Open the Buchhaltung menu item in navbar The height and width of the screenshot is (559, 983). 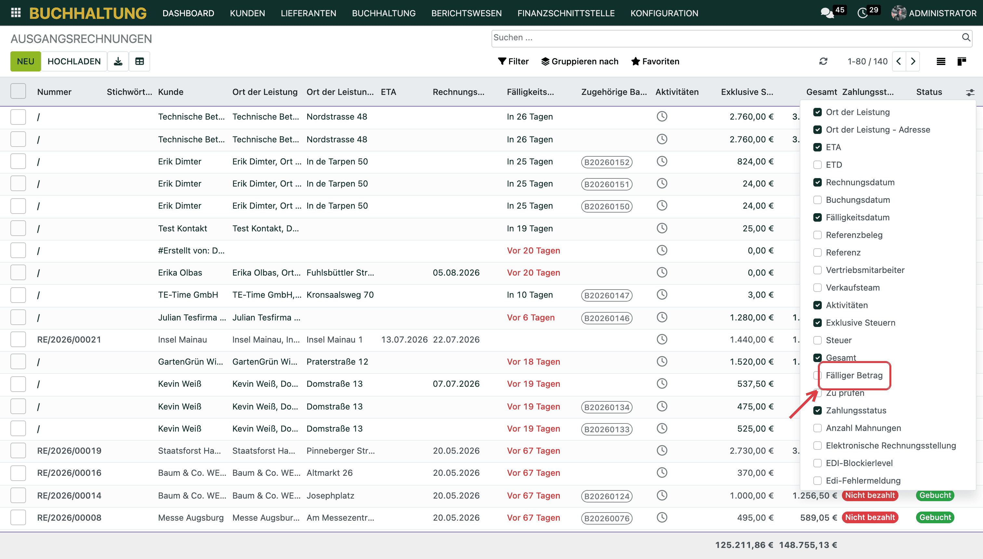tap(384, 13)
